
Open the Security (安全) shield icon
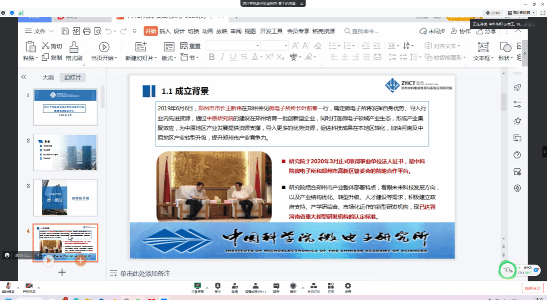(x=217, y=286)
